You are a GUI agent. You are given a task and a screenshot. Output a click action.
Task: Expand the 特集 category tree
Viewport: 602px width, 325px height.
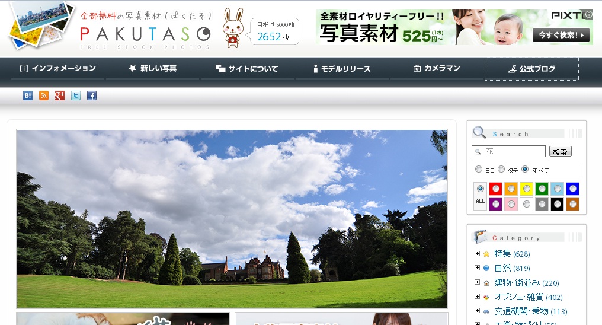pyautogui.click(x=477, y=254)
